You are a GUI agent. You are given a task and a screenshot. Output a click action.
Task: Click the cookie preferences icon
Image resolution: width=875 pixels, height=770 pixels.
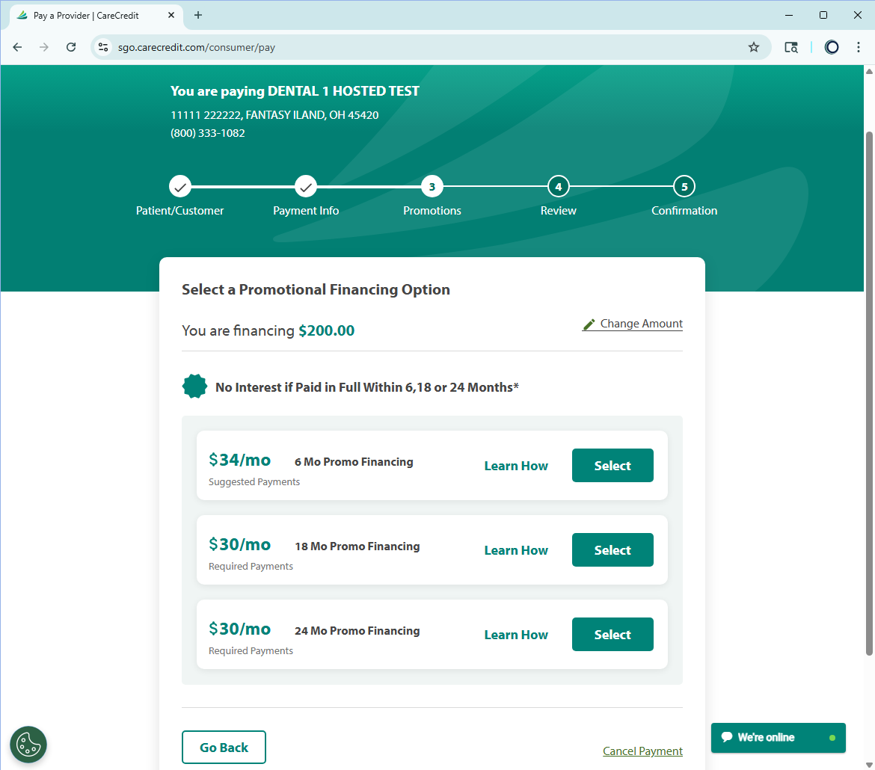pyautogui.click(x=28, y=745)
